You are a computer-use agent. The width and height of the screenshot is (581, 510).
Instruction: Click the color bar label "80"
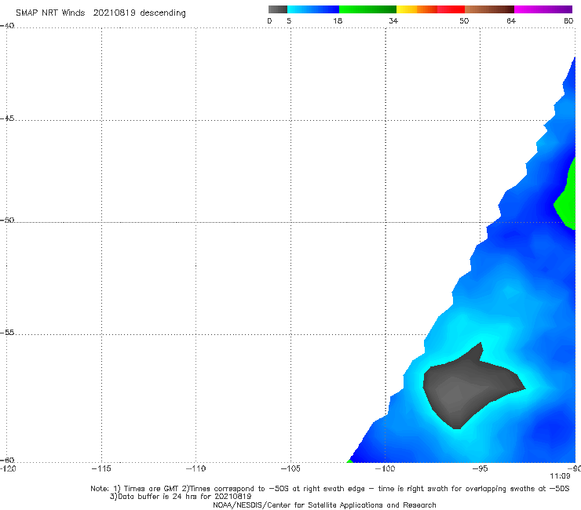(x=568, y=20)
